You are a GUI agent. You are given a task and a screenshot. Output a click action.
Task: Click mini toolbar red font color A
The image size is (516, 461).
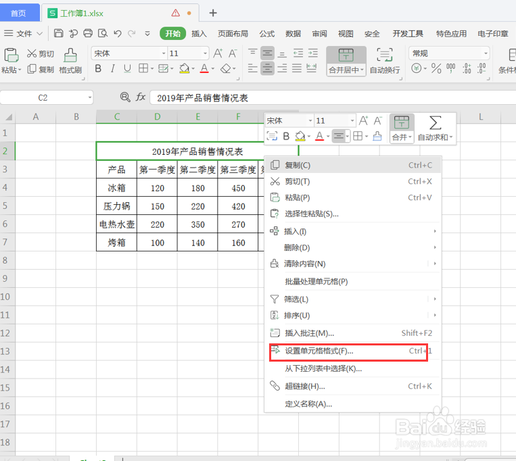(x=319, y=136)
